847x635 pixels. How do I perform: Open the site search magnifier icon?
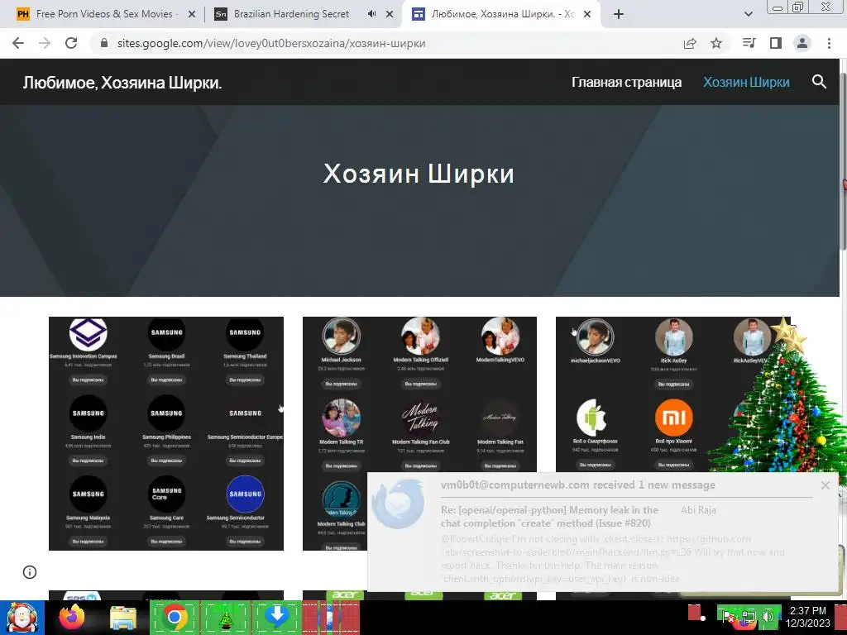tap(819, 82)
